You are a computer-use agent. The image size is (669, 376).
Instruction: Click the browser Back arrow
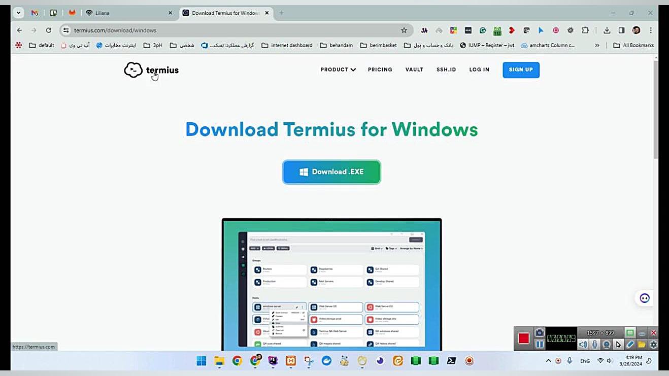click(19, 30)
